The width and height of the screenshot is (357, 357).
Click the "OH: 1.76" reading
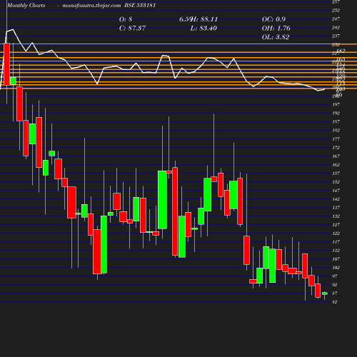pyautogui.click(x=276, y=29)
